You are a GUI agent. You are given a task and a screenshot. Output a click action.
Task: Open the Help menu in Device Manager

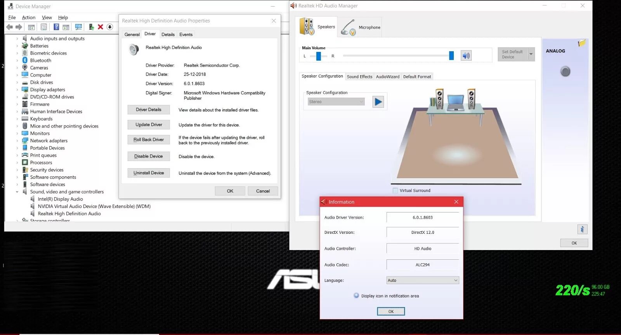click(x=63, y=17)
